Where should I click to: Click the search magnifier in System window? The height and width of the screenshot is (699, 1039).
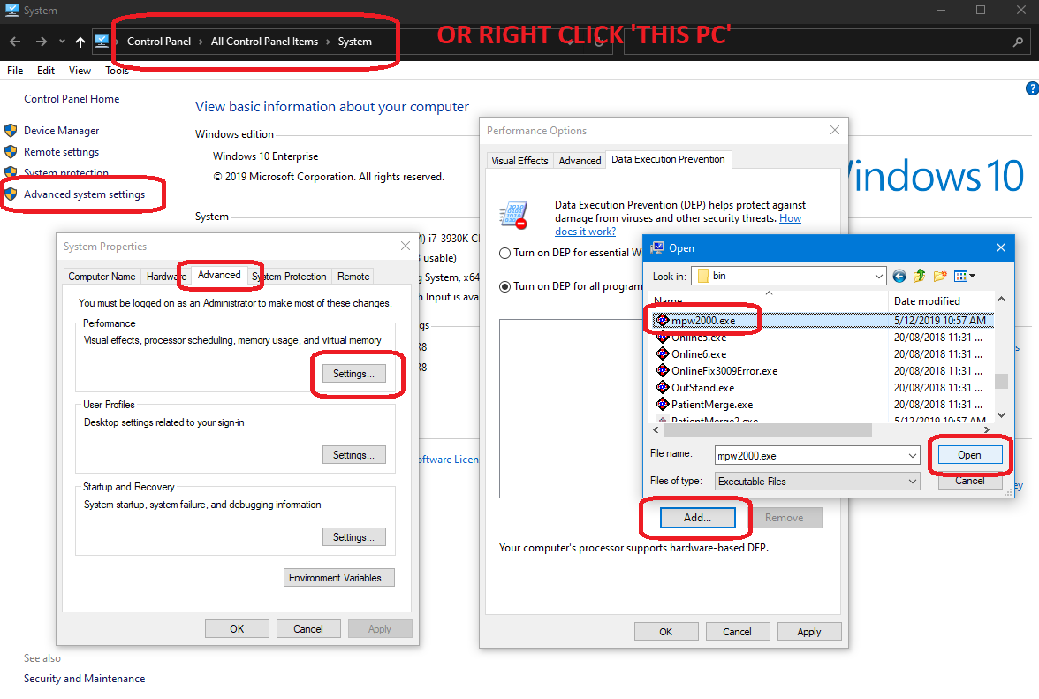point(1018,42)
